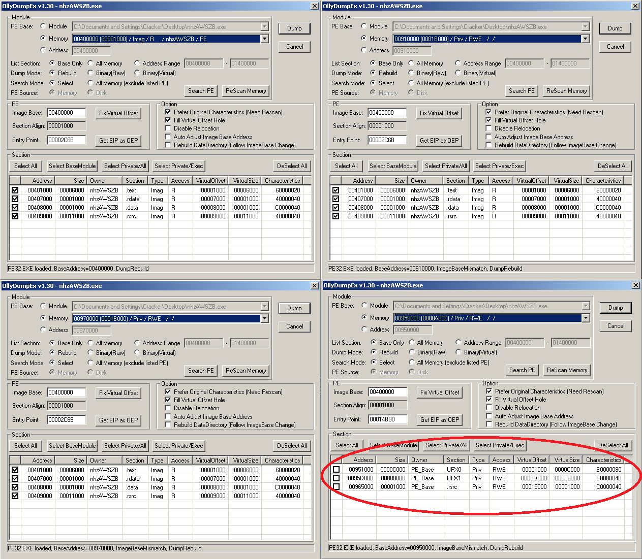Click Cancel in the 00400000 base window

coord(294,47)
